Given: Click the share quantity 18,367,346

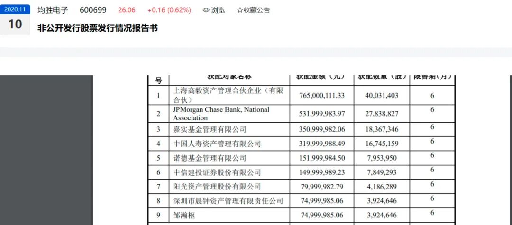Looking at the screenshot, I should point(382,129).
